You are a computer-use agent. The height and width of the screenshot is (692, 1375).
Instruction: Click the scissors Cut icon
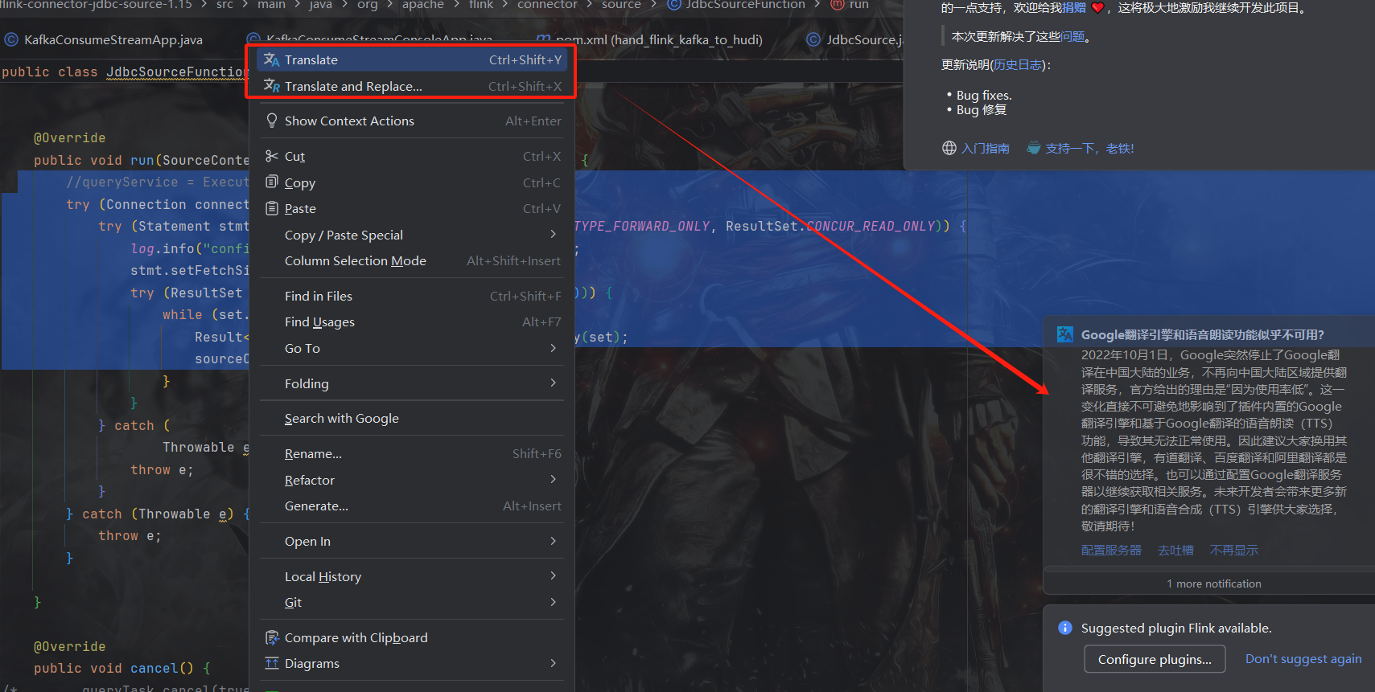pos(272,156)
